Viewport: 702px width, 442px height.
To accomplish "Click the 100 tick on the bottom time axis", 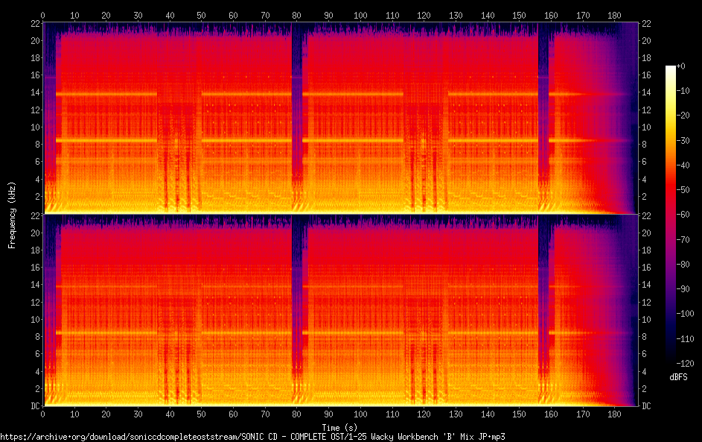I will click(x=360, y=414).
